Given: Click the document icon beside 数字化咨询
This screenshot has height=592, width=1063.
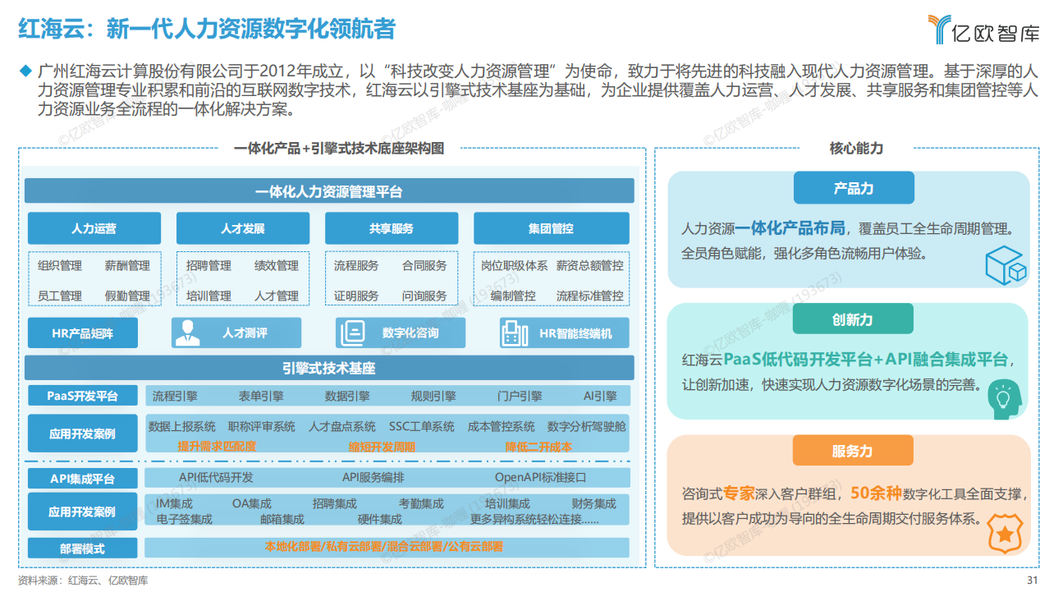Looking at the screenshot, I should tap(353, 333).
